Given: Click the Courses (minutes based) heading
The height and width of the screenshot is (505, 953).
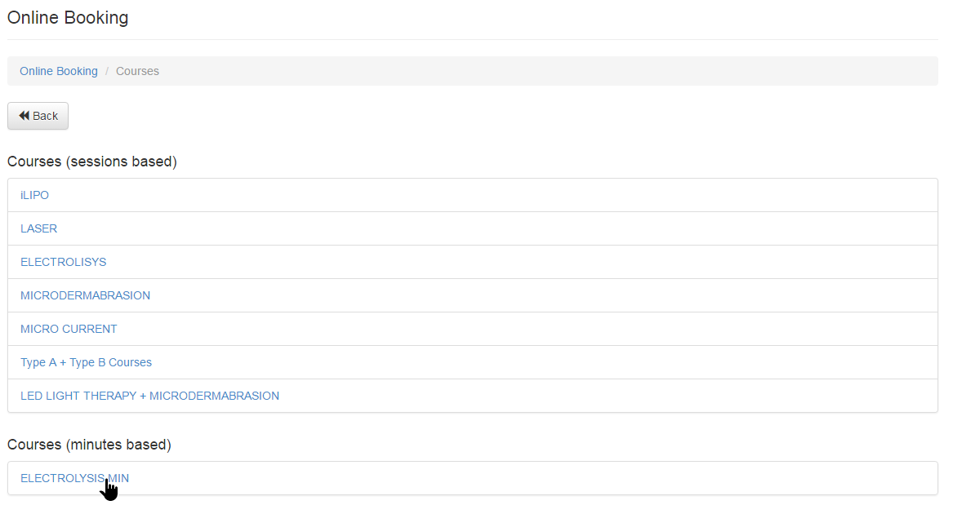Looking at the screenshot, I should pyautogui.click(x=89, y=445).
